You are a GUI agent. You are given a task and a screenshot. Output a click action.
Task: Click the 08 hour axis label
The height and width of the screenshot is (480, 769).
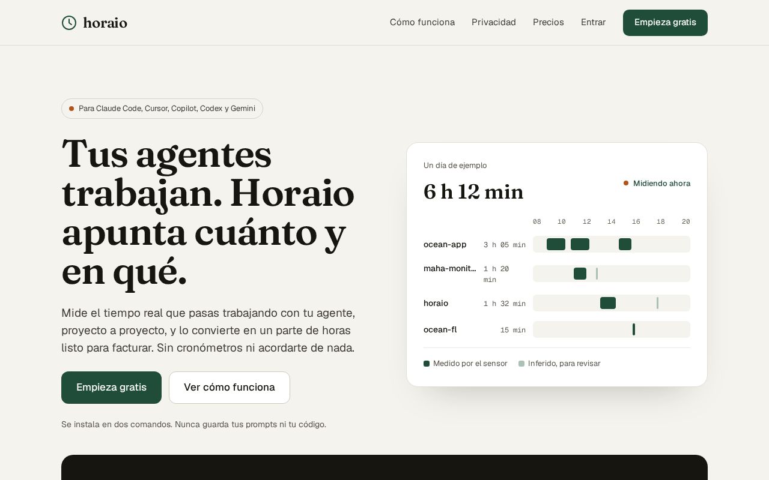(x=537, y=222)
